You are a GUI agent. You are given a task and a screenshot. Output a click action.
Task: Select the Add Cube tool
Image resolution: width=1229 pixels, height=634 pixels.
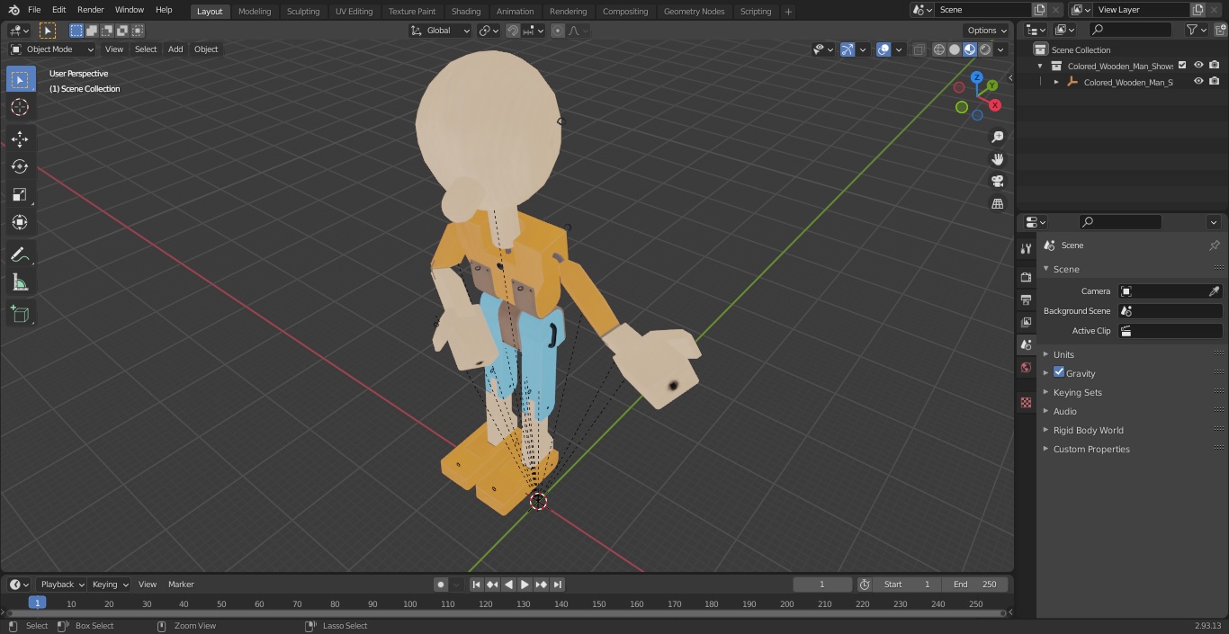[20, 314]
